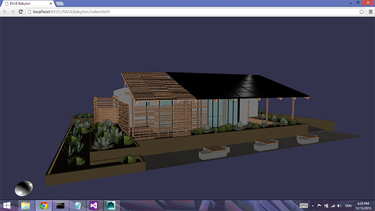
Task: Go forward with the browser forward arrow
Action: point(12,12)
